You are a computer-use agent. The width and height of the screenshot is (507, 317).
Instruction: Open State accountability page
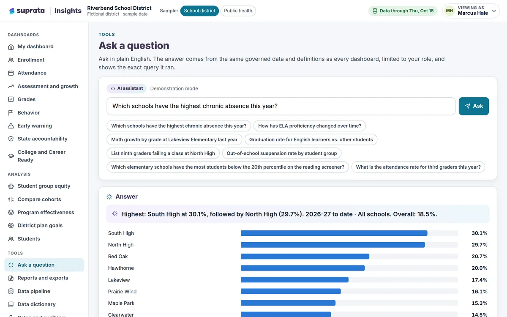[x=44, y=139]
